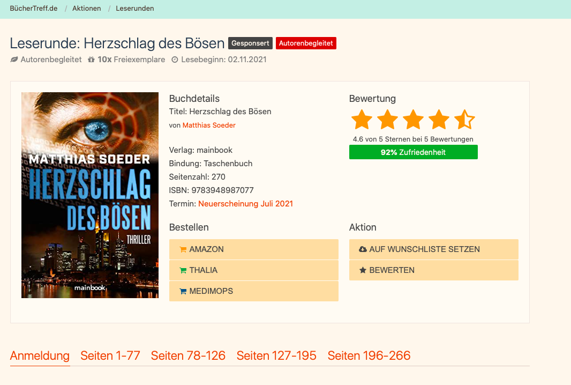
Task: Click the clock icon beside Lesebeginn
Action: pyautogui.click(x=175, y=60)
